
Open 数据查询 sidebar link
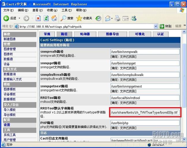[x=10, y=74]
